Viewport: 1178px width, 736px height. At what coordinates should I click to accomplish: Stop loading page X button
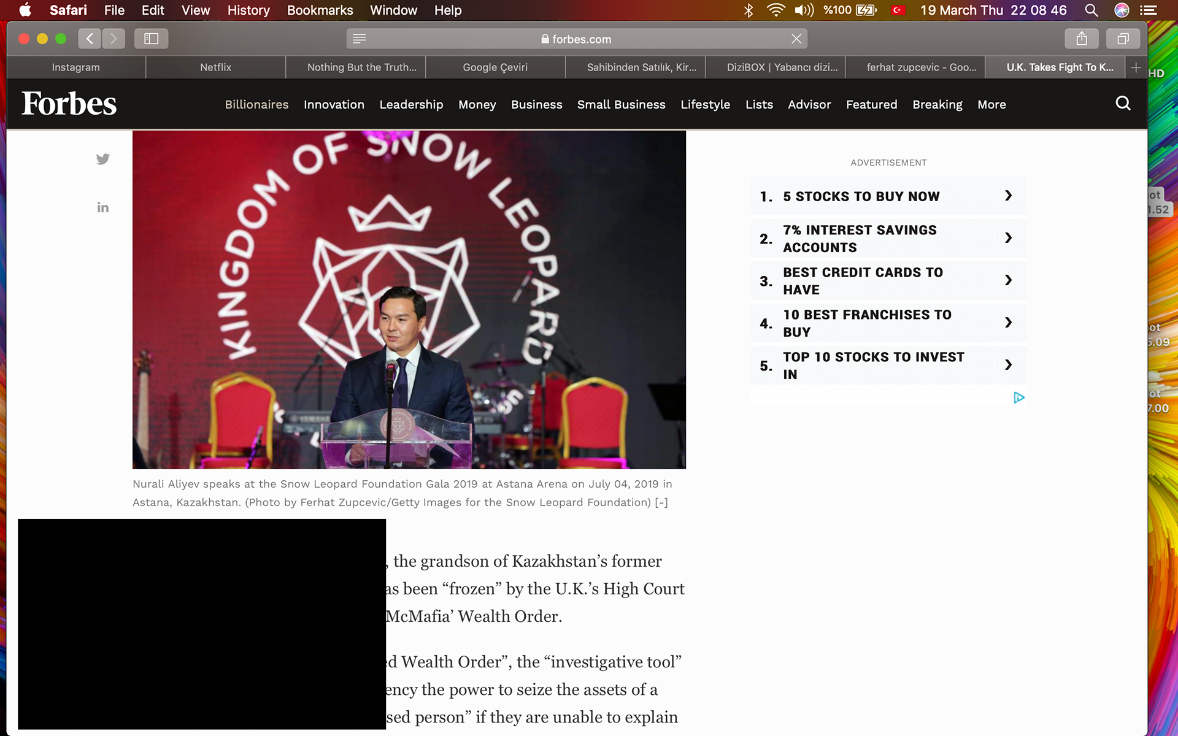(796, 39)
